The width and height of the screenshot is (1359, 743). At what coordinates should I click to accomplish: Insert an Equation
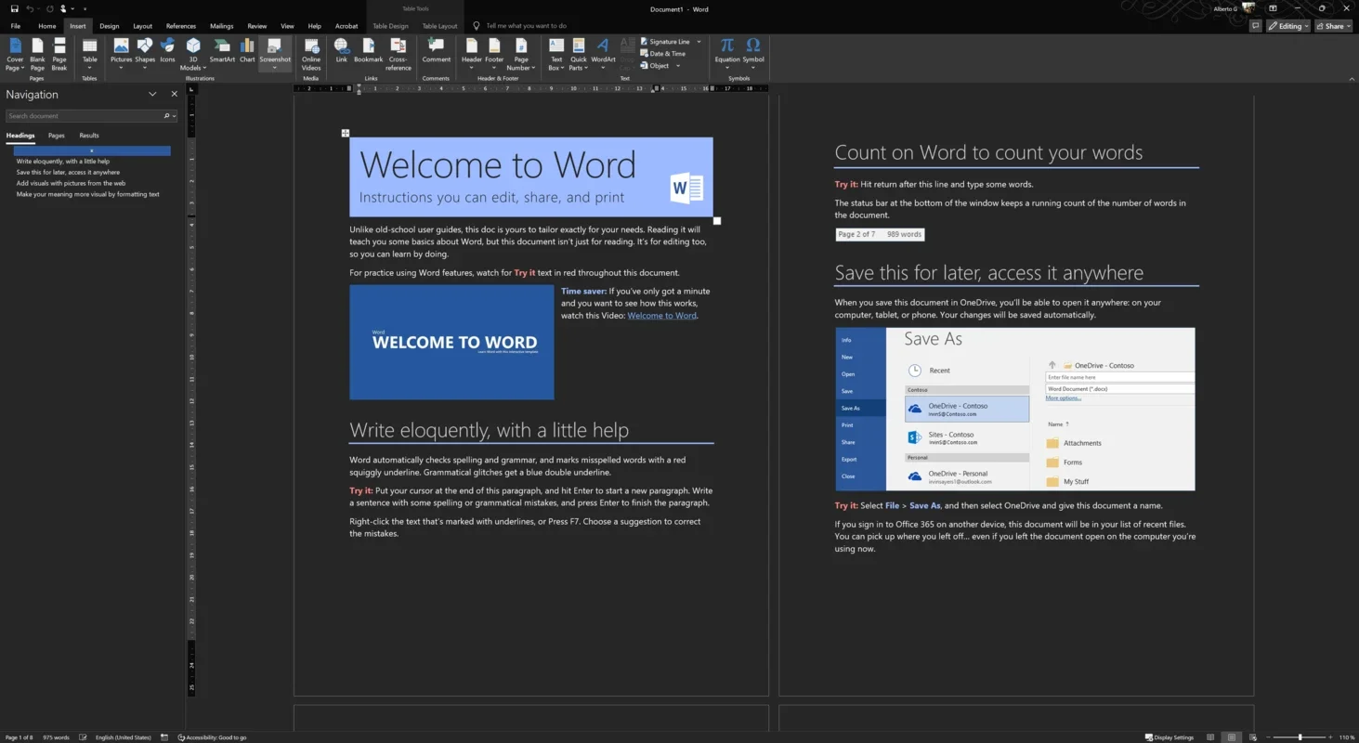tap(727, 54)
